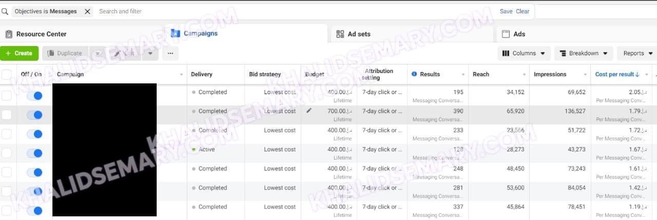Toggle off the campaign with 233 results
Image resolution: width=657 pixels, height=220 pixels.
34,134
